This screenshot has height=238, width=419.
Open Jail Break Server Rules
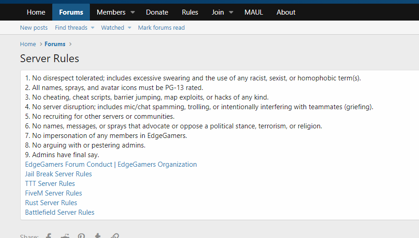[59, 174]
